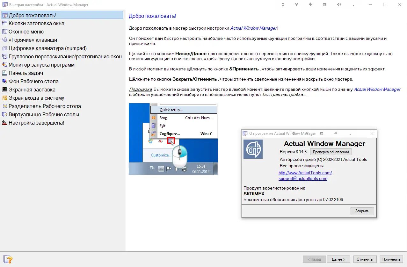Click the pin stay-on-top icon in the main title bar

click(x=339, y=5)
